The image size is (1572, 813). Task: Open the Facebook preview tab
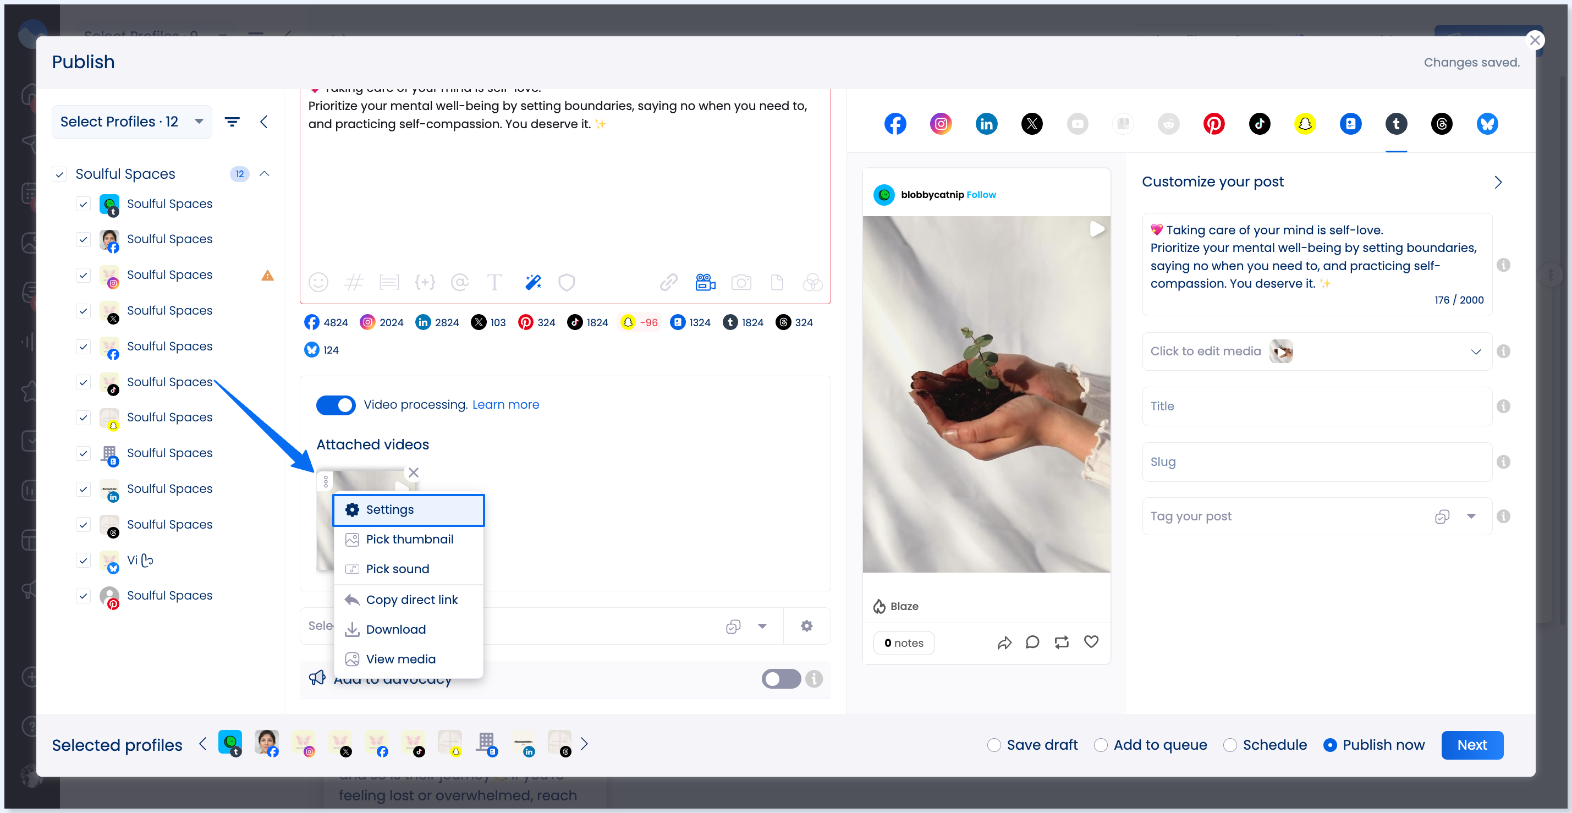(x=894, y=124)
